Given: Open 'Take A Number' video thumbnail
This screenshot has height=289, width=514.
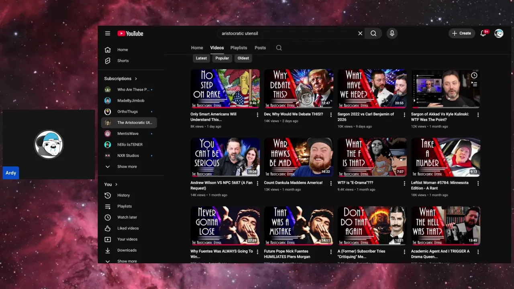Looking at the screenshot, I should (x=445, y=157).
